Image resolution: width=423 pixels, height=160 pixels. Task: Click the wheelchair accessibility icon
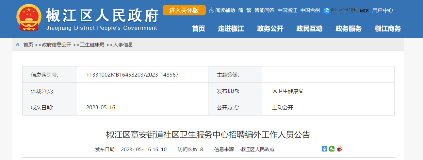(211, 10)
